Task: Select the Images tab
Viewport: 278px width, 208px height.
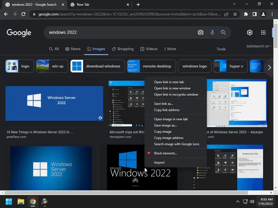Action: coord(96,49)
